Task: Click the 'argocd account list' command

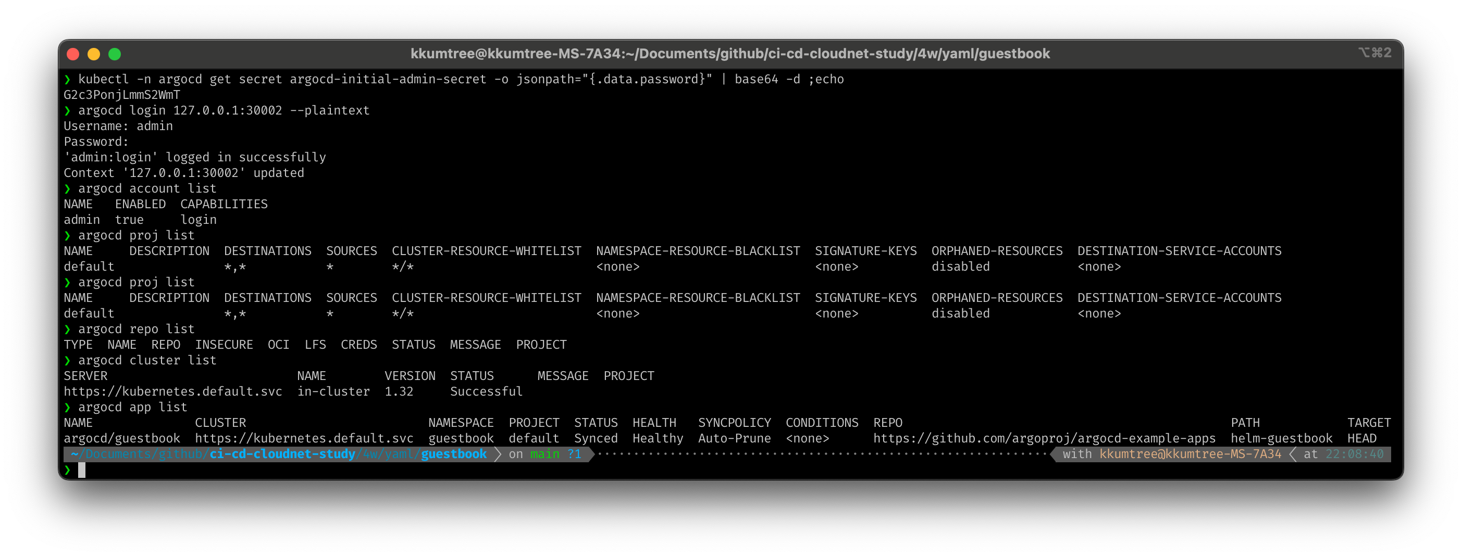Action: pyautogui.click(x=147, y=188)
